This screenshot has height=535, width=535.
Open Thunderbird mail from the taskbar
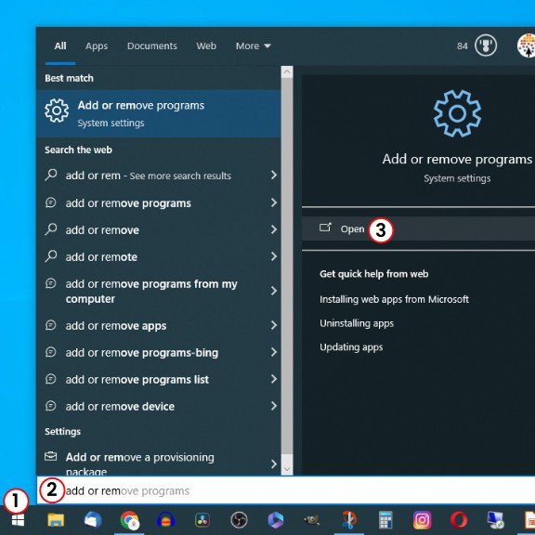(93, 520)
